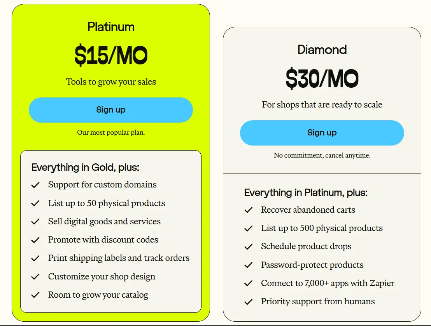Click checkmark beside Support for custom domains
This screenshot has height=326, width=431.
pos(35,185)
